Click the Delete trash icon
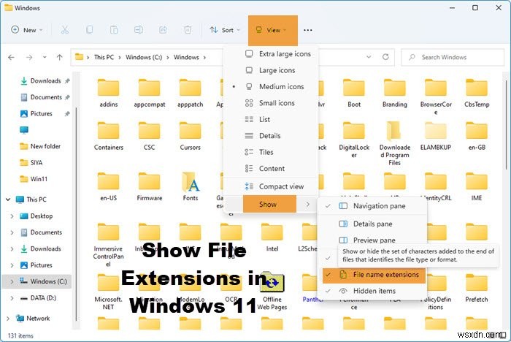511x342 pixels. (x=188, y=30)
